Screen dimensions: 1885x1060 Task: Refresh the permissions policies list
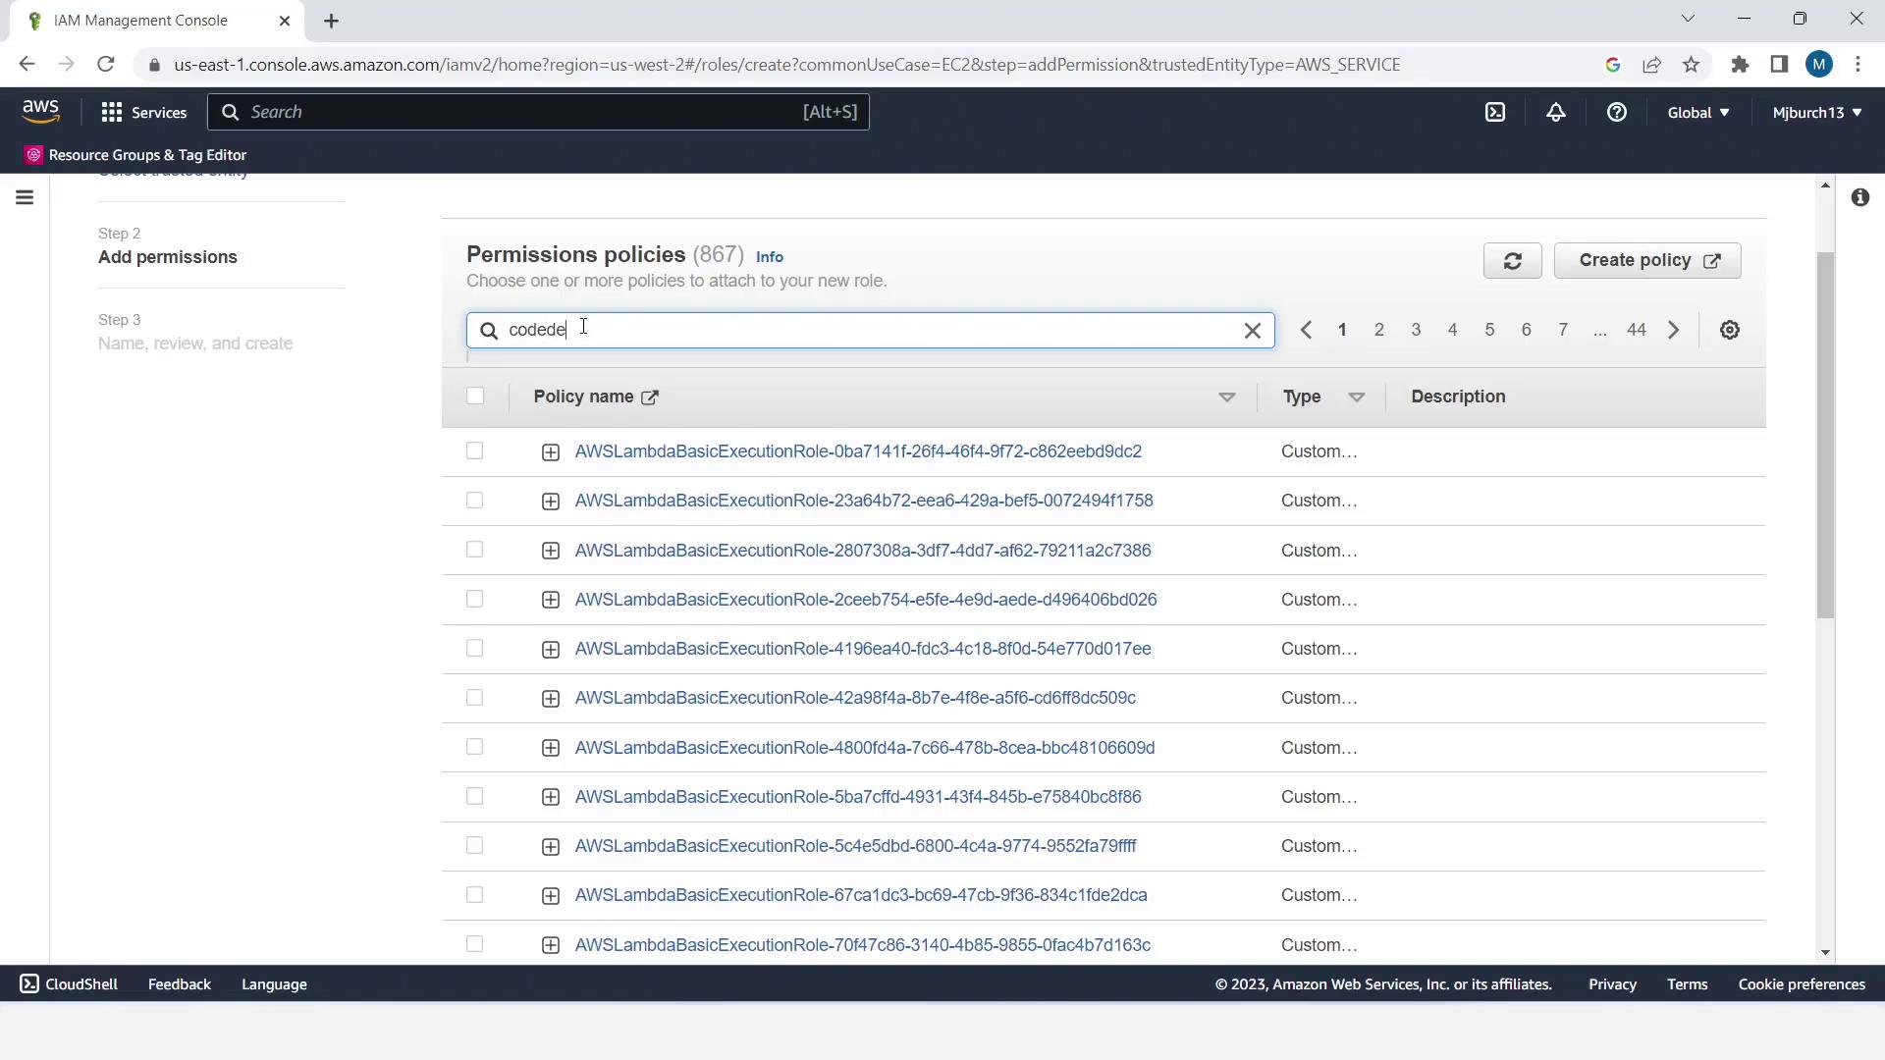coord(1512,261)
